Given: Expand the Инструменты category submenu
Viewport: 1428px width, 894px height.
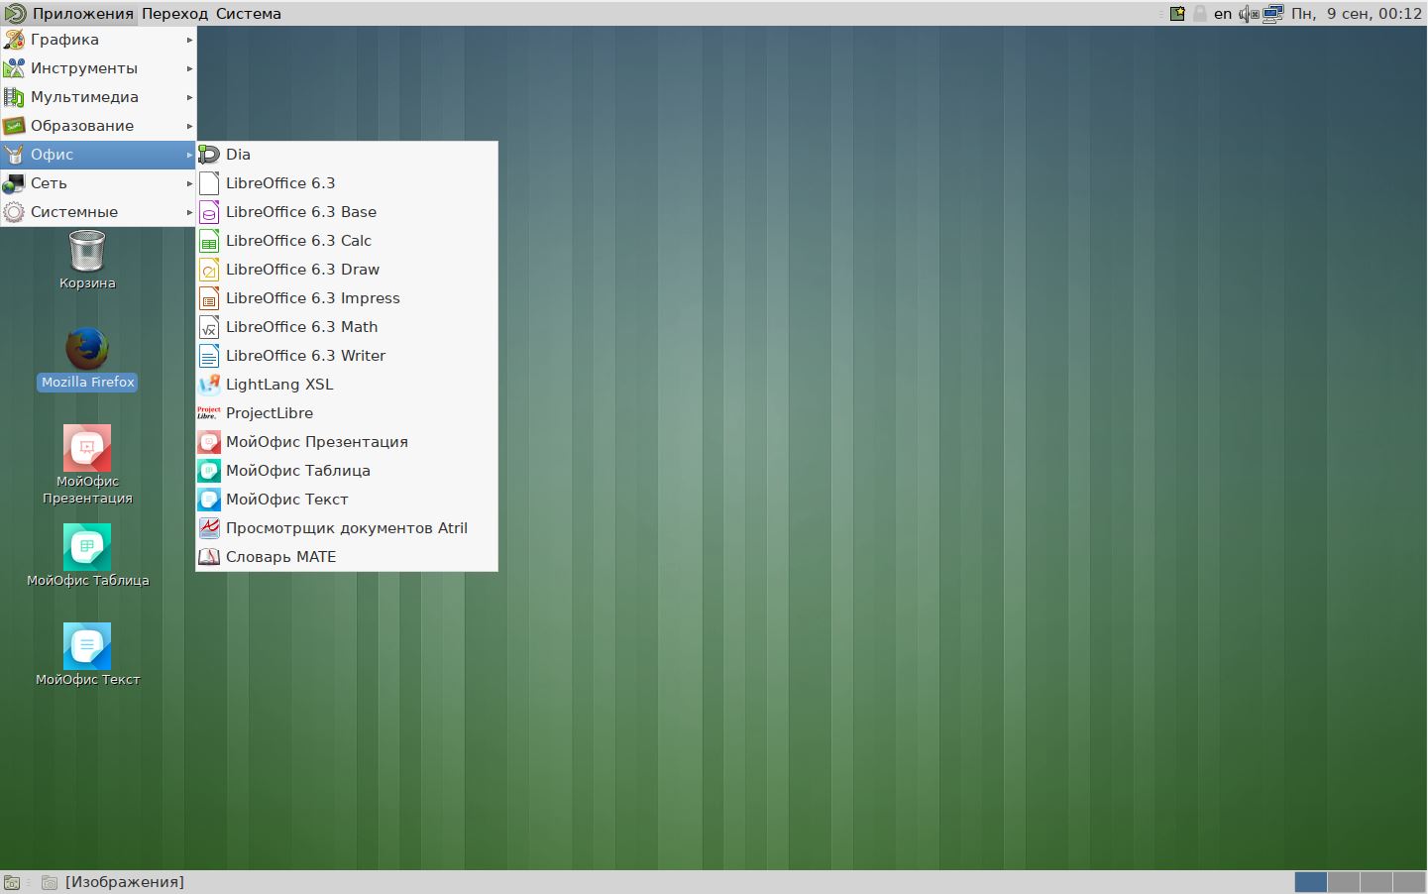Looking at the screenshot, I should 98,68.
